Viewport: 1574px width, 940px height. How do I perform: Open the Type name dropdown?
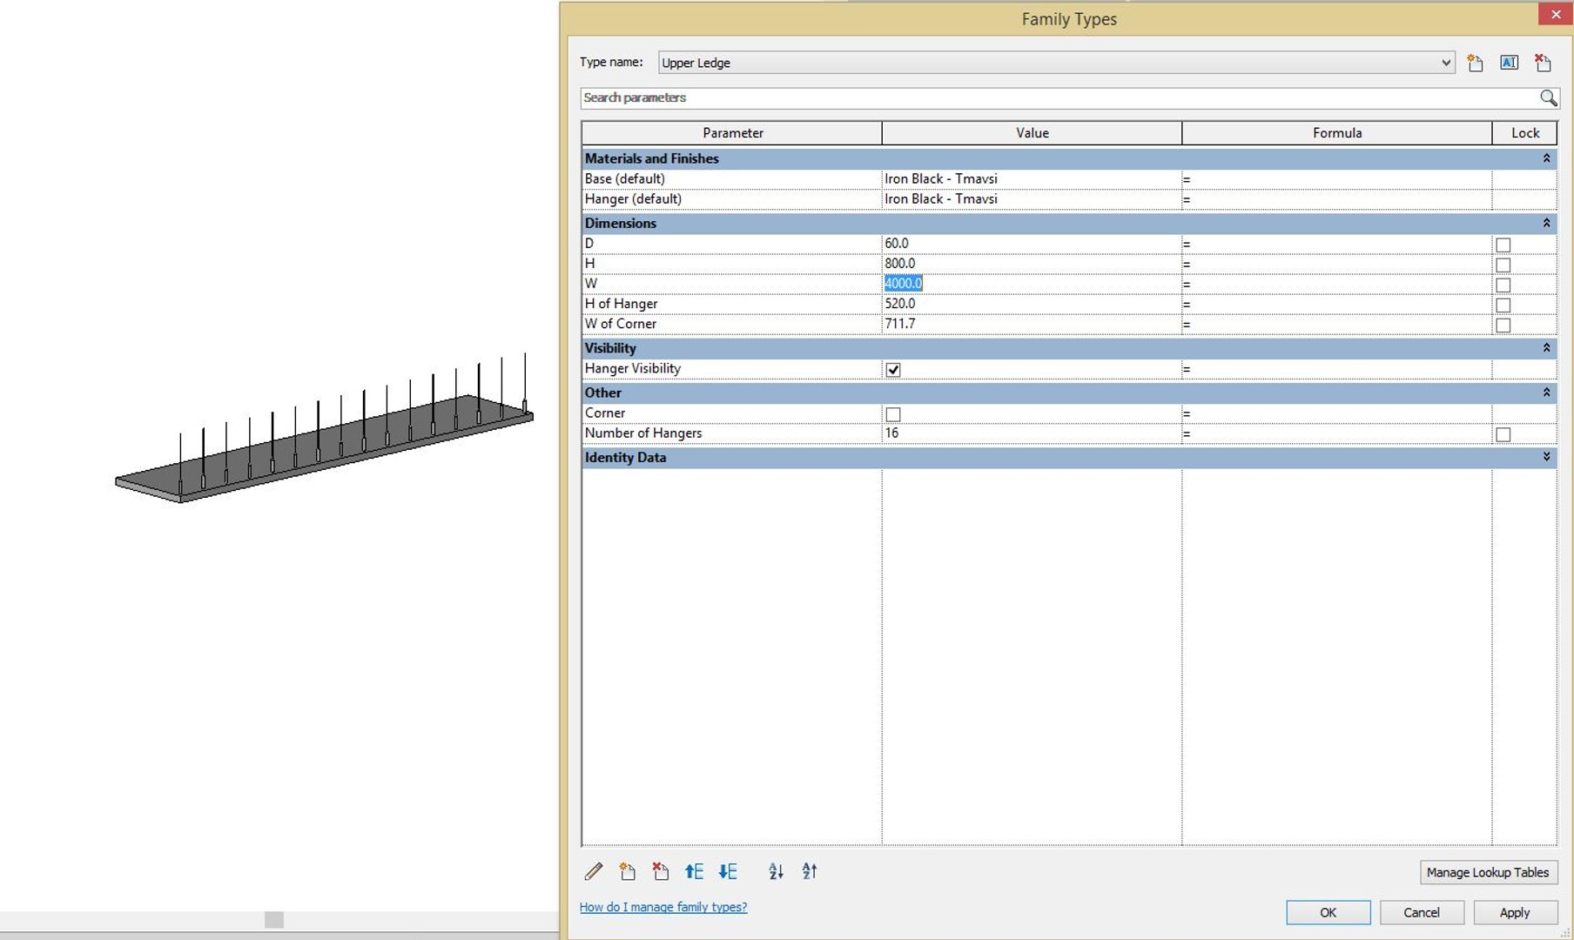click(x=1445, y=63)
